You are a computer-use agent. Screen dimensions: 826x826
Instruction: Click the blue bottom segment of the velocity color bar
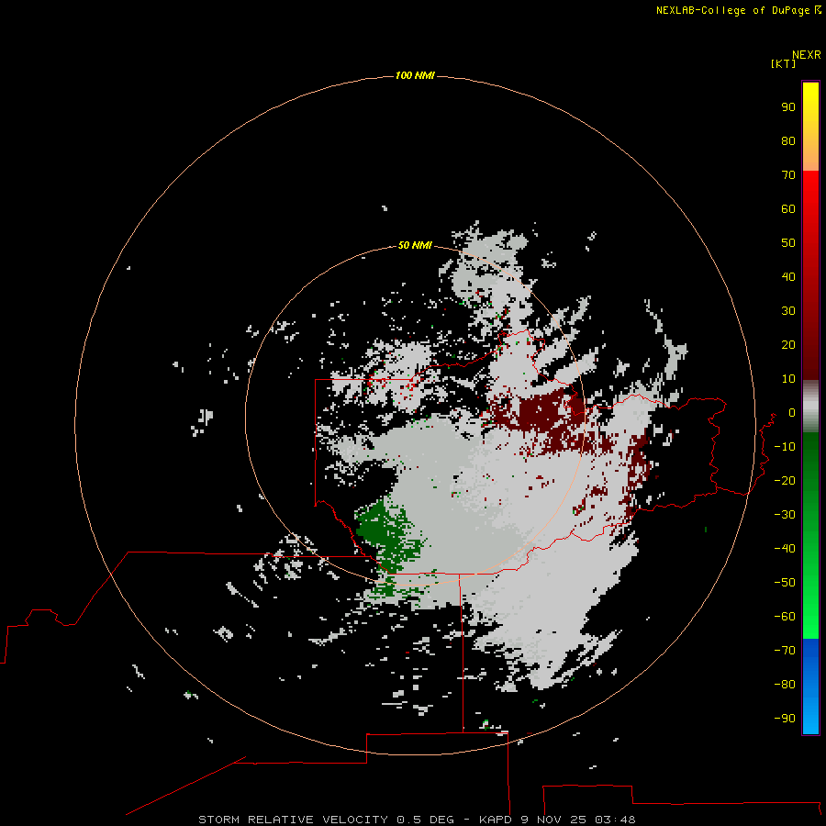click(810, 686)
